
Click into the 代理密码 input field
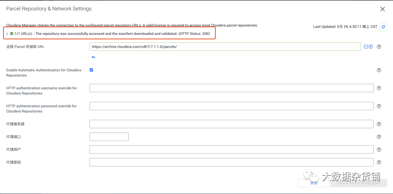coord(231,162)
